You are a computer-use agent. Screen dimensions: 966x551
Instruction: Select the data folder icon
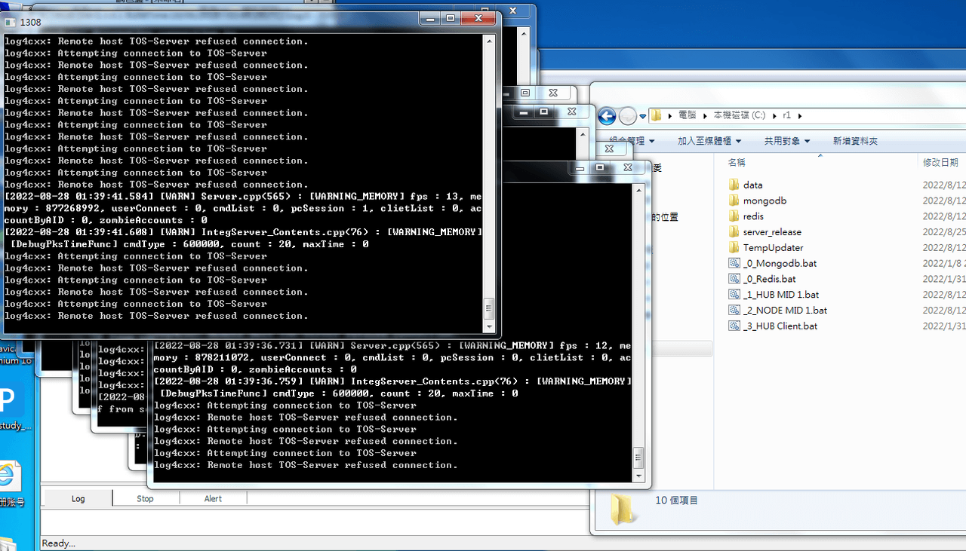734,185
